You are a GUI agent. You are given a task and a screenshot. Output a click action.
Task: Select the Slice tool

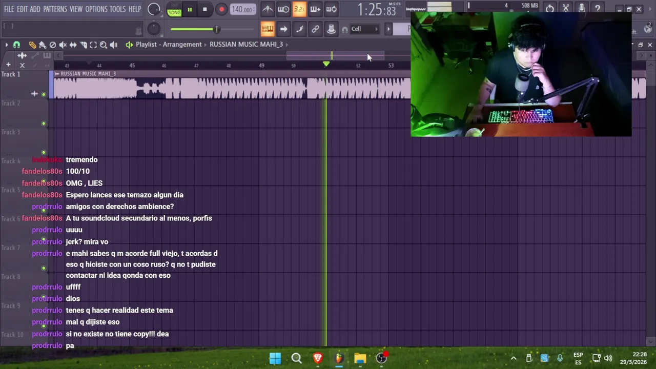tap(83, 45)
